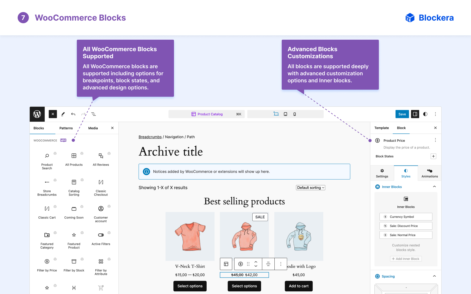Select the Hoodie with Logo image

point(299,236)
